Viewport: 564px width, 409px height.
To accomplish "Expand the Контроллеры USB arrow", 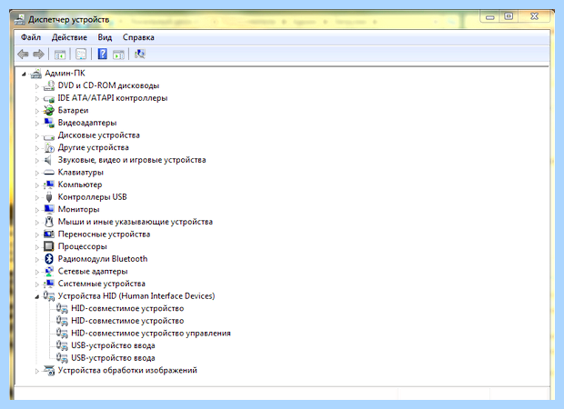I will (x=36, y=197).
